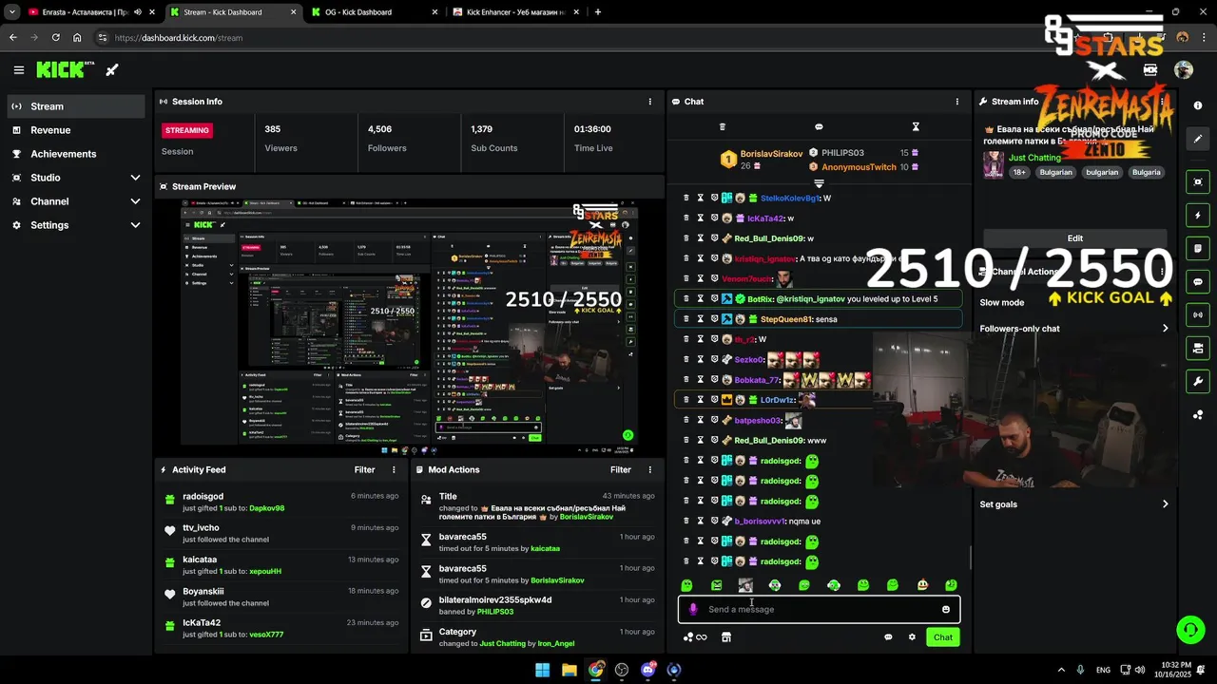Click inside the Send a message field

point(819,609)
